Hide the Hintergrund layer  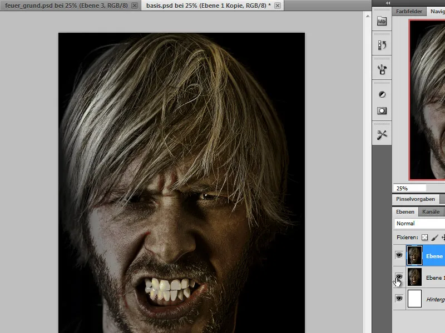point(399,299)
